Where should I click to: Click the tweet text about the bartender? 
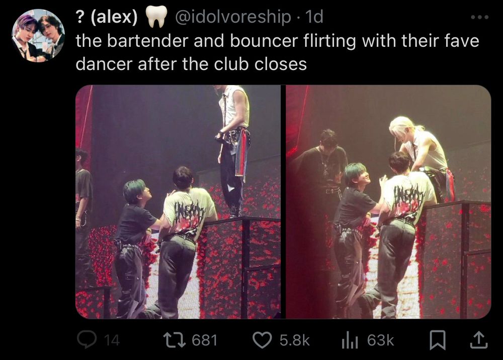[x=278, y=52]
